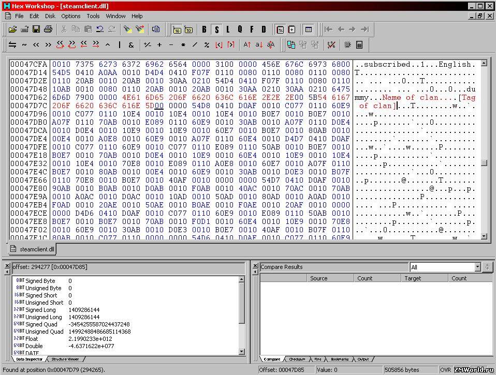Toggle hex offsets with the 16 icon

tap(177, 29)
